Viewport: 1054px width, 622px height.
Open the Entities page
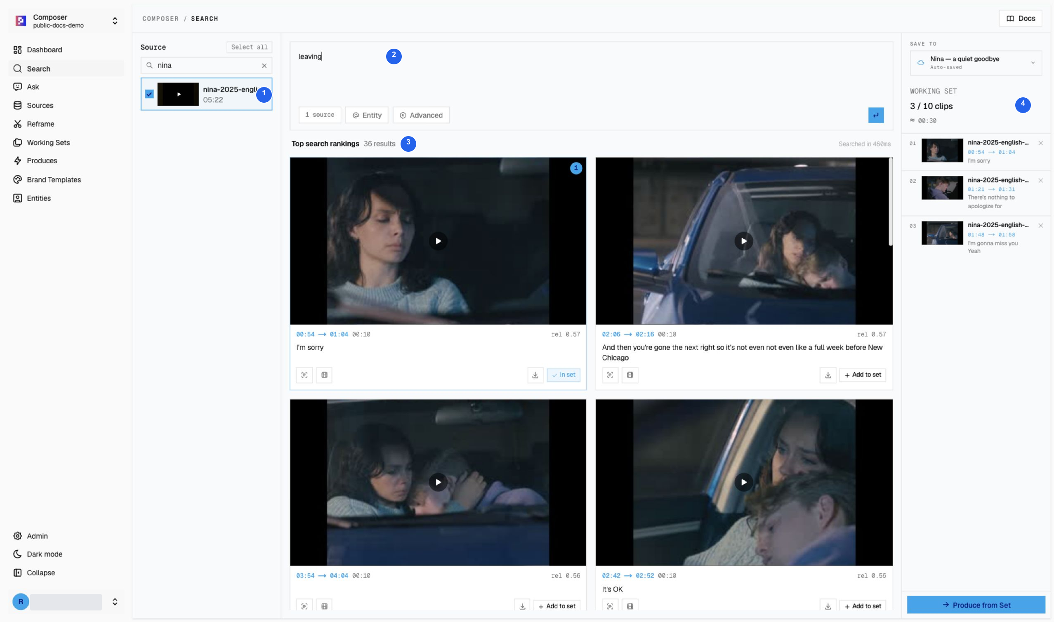(x=66, y=198)
